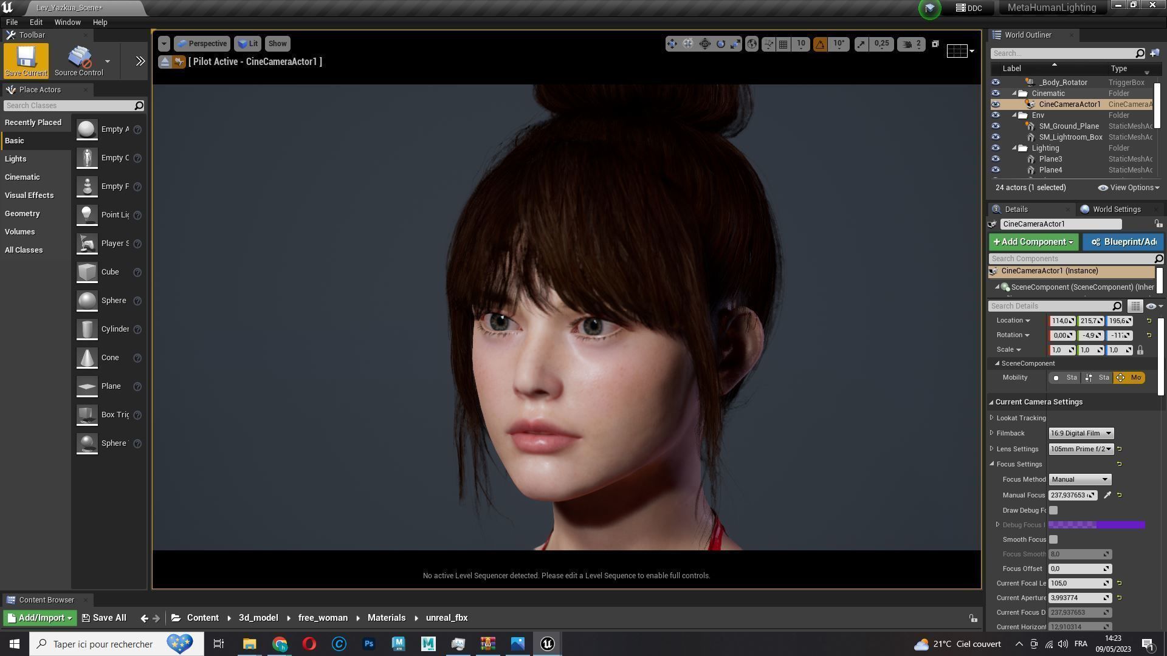Click the debug focus plane purple color swatch
This screenshot has height=656, width=1167.
1096,525
